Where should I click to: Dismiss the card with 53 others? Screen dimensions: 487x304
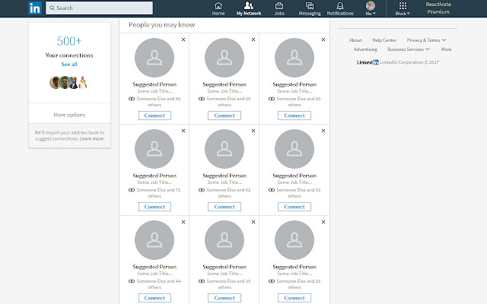tap(323, 131)
